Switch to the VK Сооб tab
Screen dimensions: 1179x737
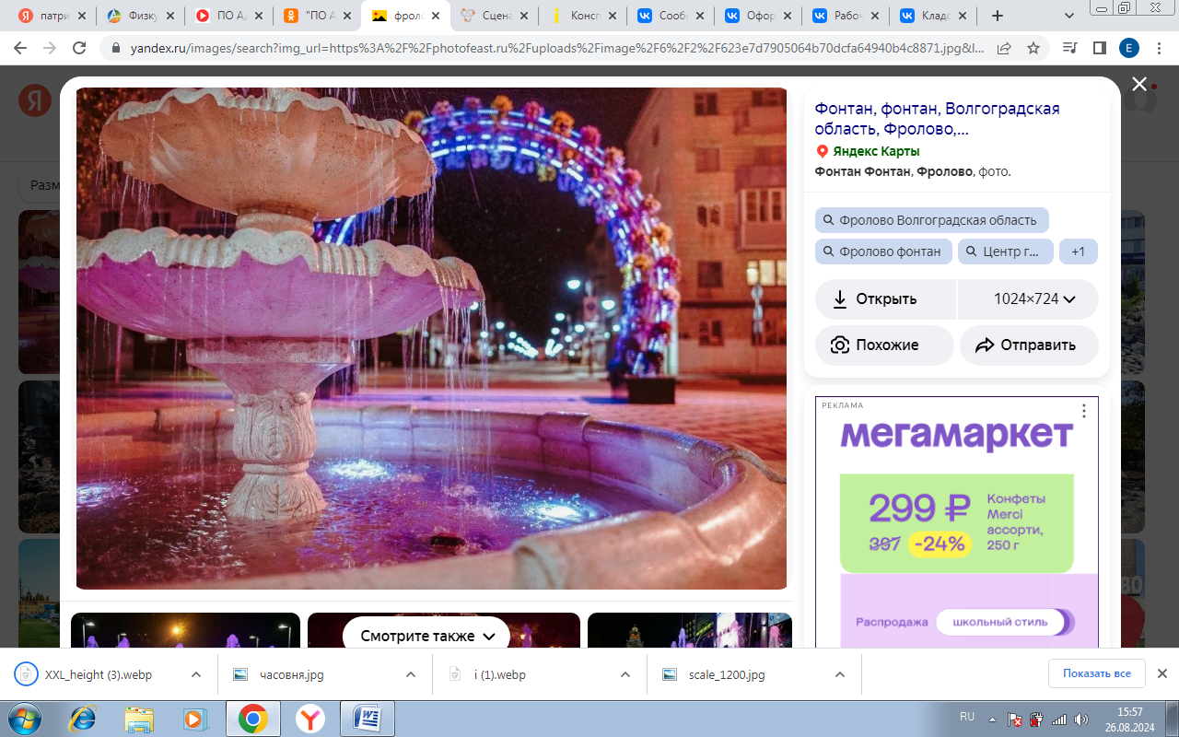[671, 16]
